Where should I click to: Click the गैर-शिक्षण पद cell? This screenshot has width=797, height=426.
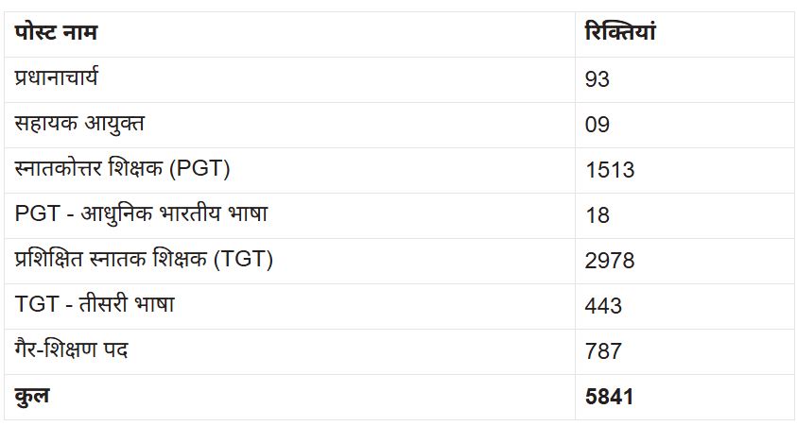coord(72,350)
